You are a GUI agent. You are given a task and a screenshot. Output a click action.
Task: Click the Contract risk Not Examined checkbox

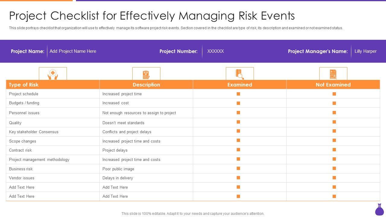(x=334, y=150)
